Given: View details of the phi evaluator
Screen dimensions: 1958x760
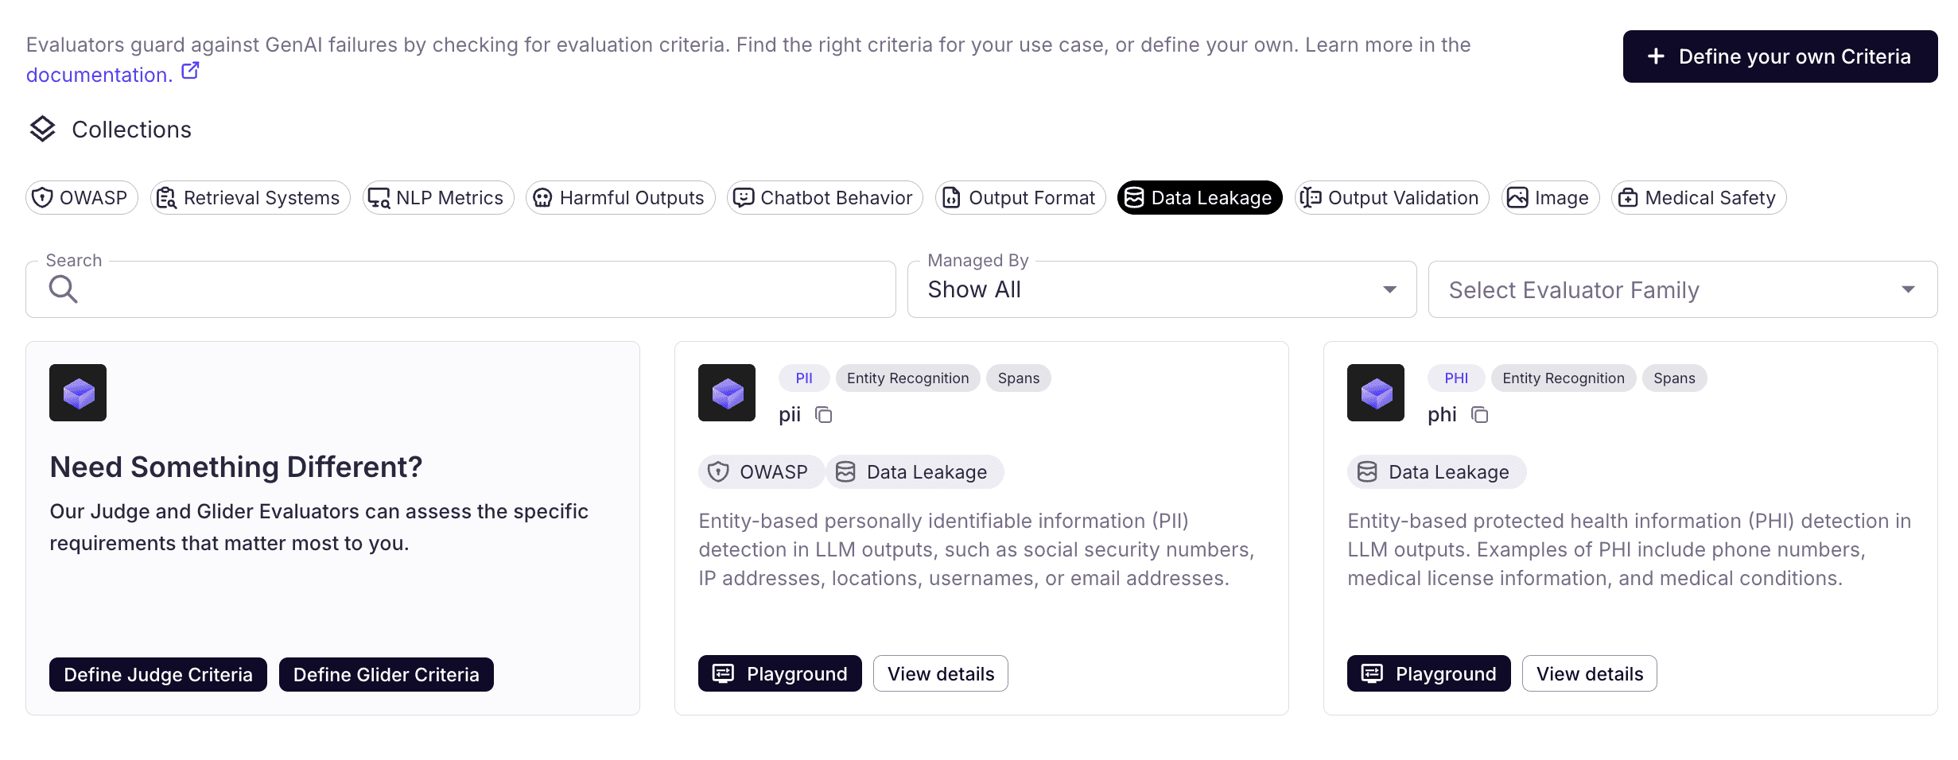Looking at the screenshot, I should [x=1589, y=673].
